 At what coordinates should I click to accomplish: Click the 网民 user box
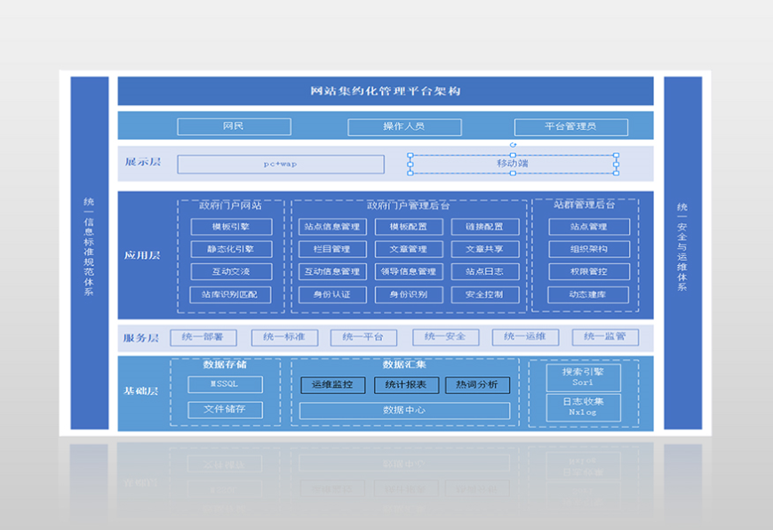point(234,126)
